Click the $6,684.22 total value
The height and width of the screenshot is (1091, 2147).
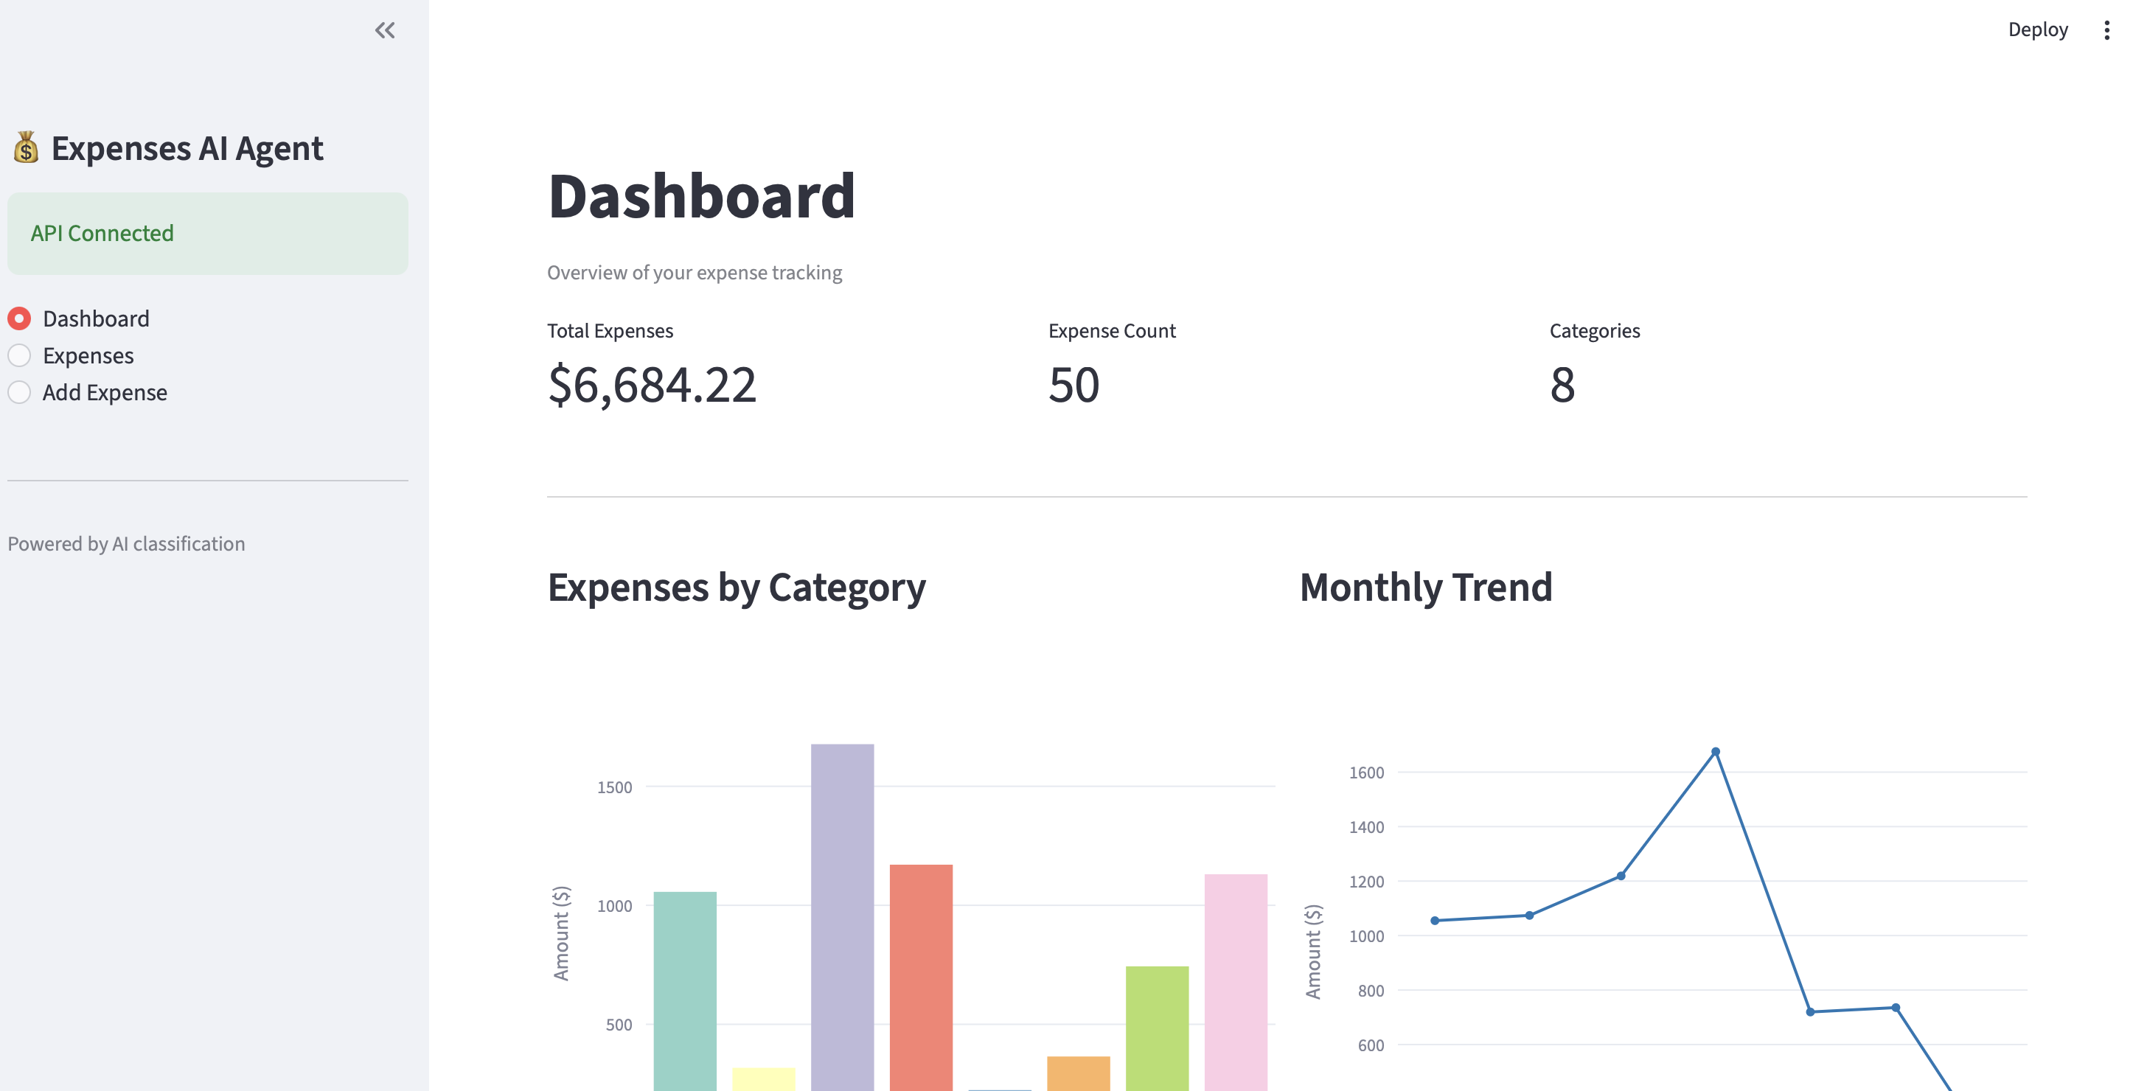(652, 385)
